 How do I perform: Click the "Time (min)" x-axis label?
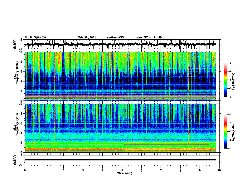point(125,173)
